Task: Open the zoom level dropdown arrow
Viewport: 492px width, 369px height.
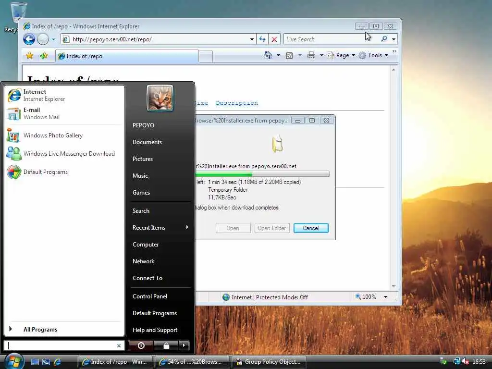Action: 385,297
